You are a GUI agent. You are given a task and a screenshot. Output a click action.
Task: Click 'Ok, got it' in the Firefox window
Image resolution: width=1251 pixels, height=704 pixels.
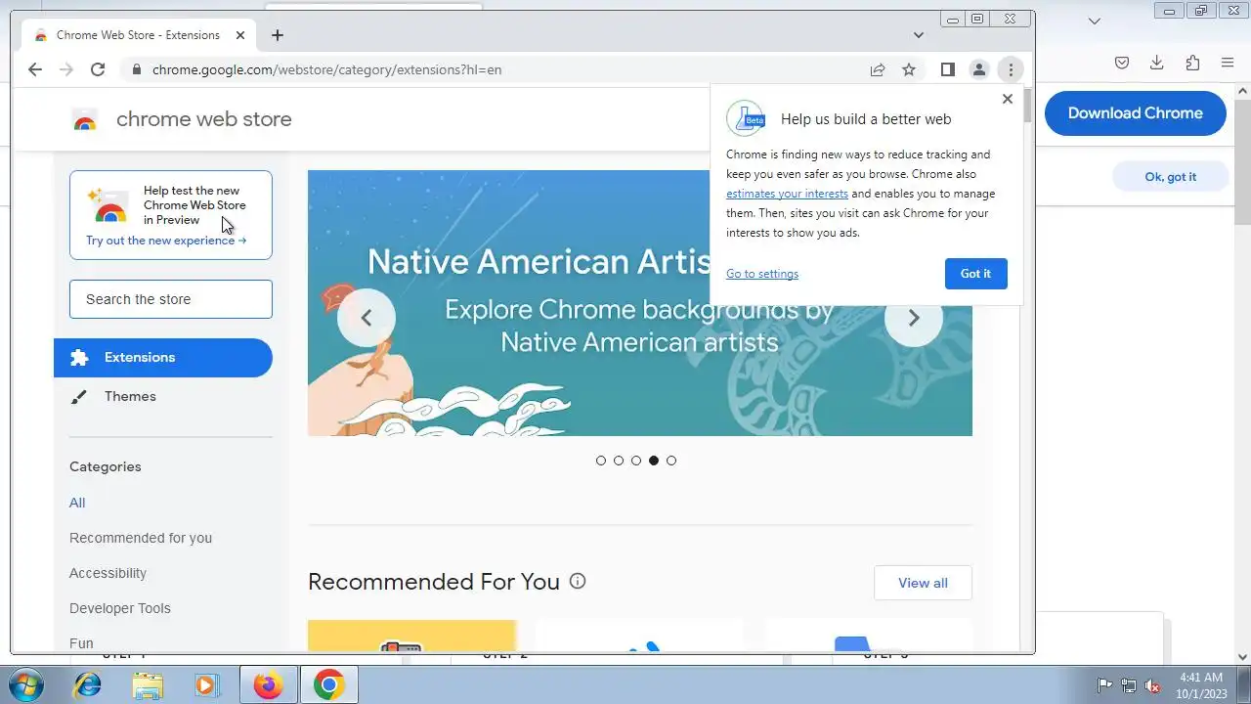tap(1170, 177)
